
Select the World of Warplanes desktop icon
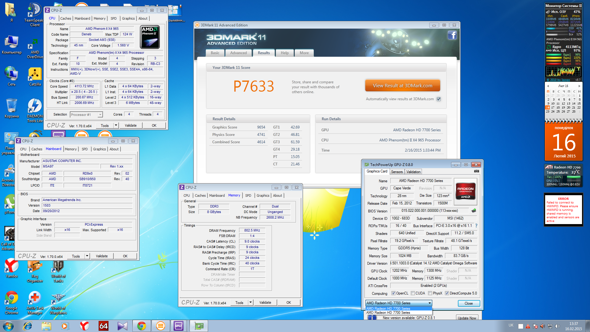tap(58, 302)
